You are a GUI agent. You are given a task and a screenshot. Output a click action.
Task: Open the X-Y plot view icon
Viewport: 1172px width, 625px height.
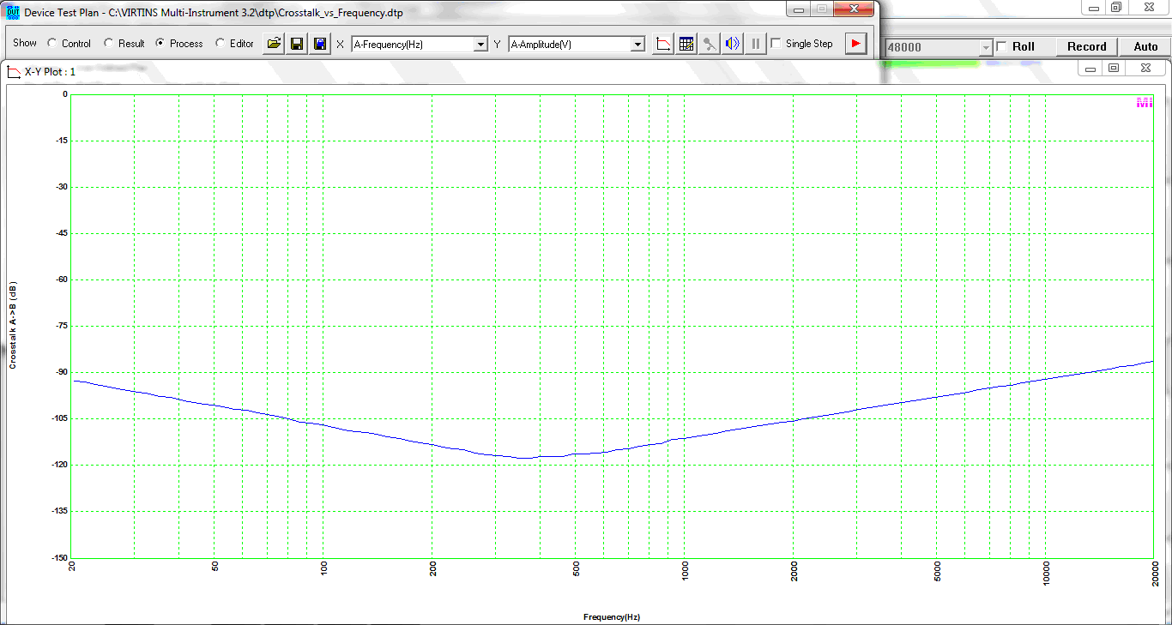click(x=663, y=44)
